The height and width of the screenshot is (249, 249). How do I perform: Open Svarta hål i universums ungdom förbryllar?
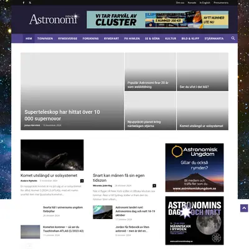63,209
